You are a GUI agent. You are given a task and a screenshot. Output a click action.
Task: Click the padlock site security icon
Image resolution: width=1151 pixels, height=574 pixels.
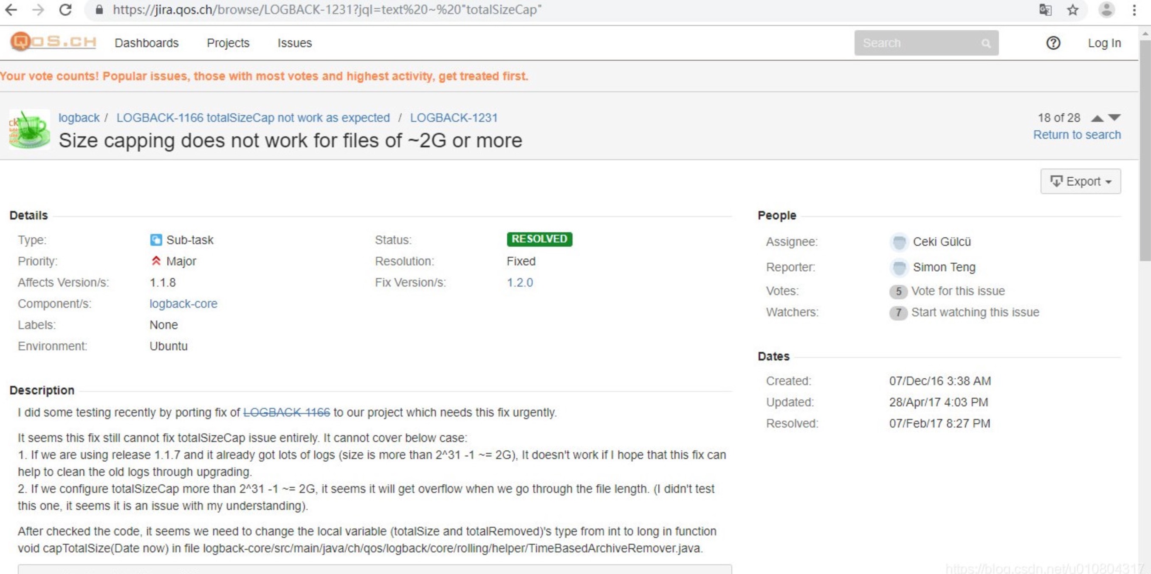[99, 9]
